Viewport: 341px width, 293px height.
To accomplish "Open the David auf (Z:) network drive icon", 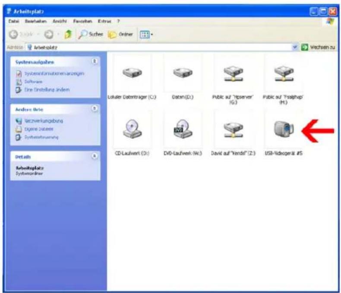I will (233, 130).
